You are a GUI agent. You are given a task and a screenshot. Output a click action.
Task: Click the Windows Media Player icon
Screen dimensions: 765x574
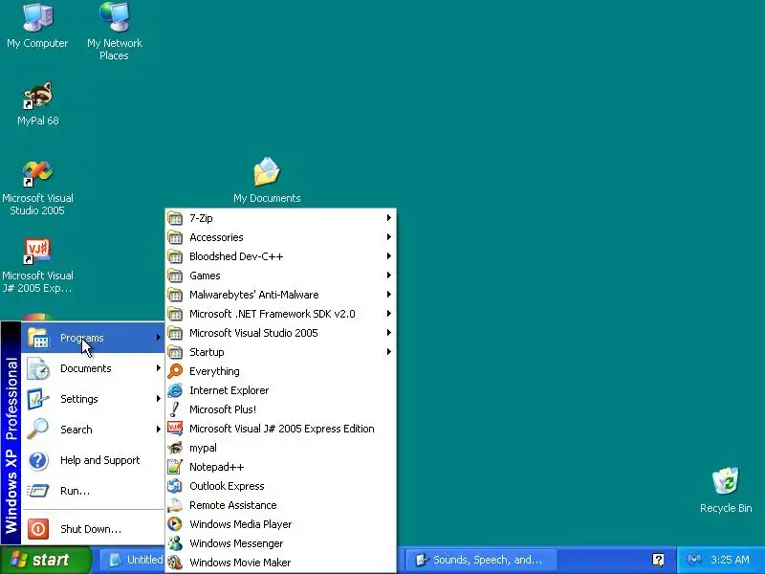click(175, 524)
